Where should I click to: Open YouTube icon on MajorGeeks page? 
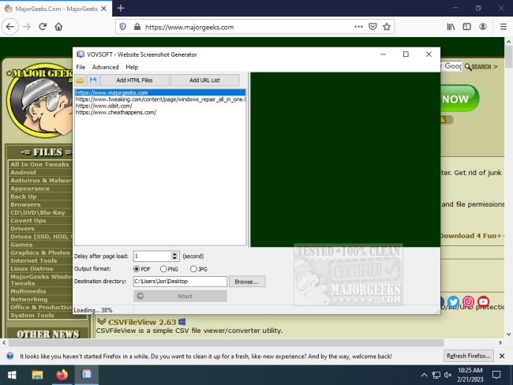point(483,301)
